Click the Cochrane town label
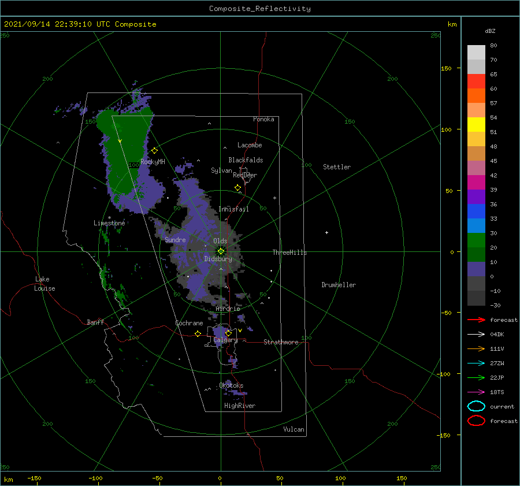 [x=189, y=323]
